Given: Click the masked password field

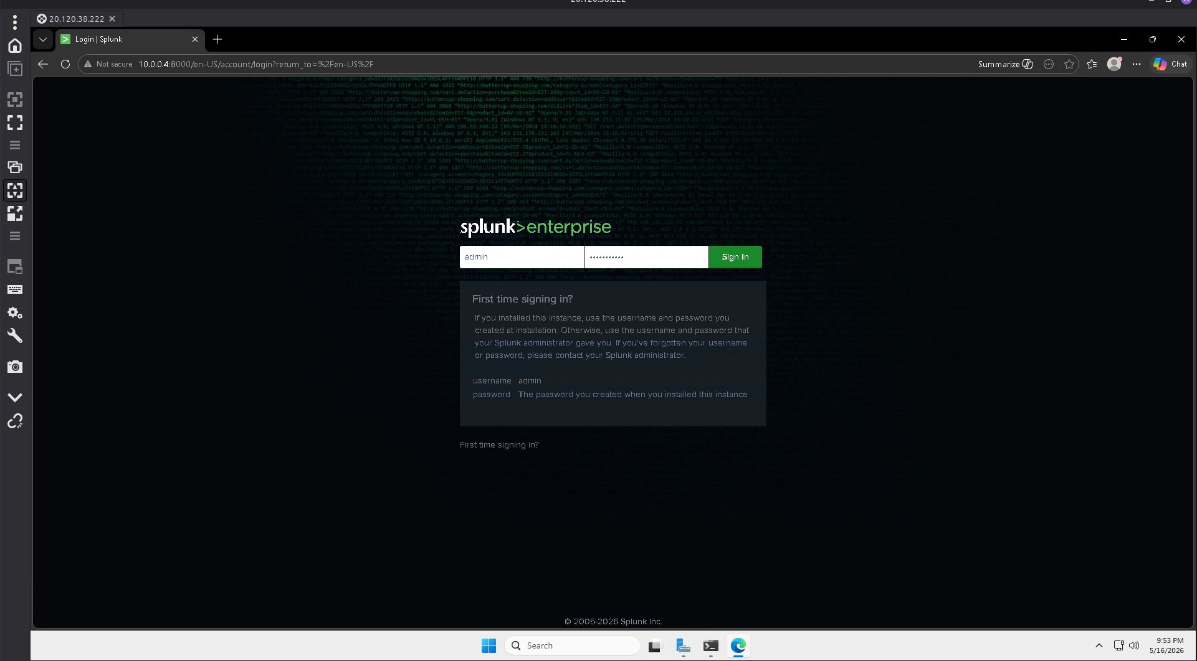Looking at the screenshot, I should (646, 257).
